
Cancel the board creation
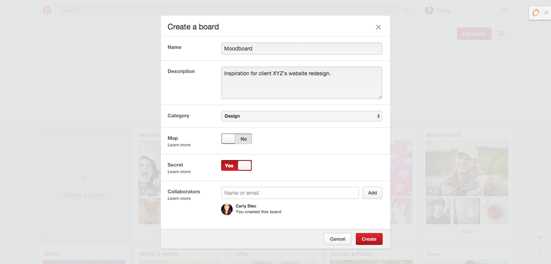tap(337, 239)
